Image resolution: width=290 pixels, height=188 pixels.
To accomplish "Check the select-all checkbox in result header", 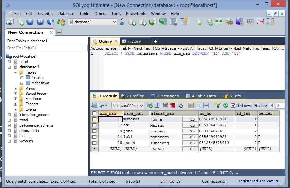I will pyautogui.click(x=94, y=113).
